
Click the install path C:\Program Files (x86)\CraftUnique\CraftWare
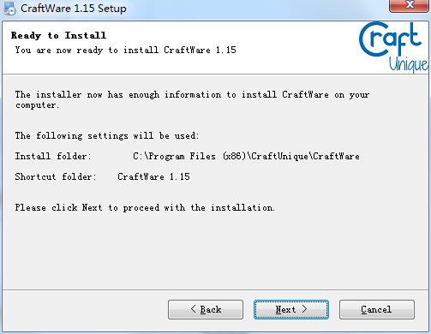(246, 156)
